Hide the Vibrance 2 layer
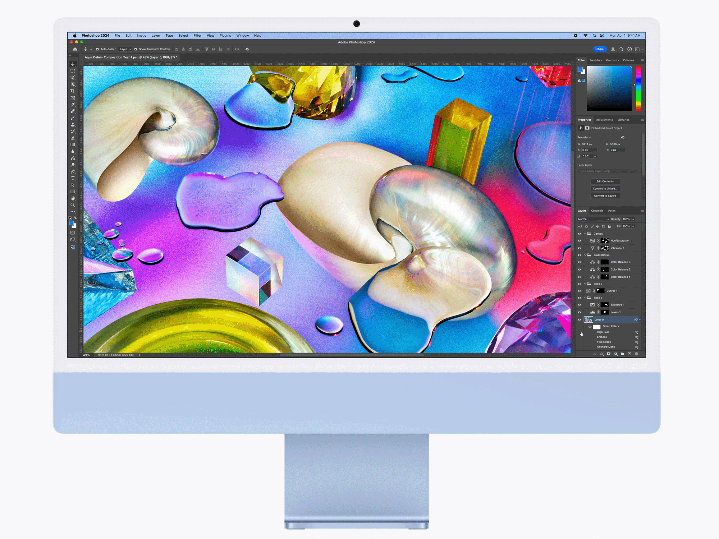Image resolution: width=719 pixels, height=539 pixels. (579, 248)
